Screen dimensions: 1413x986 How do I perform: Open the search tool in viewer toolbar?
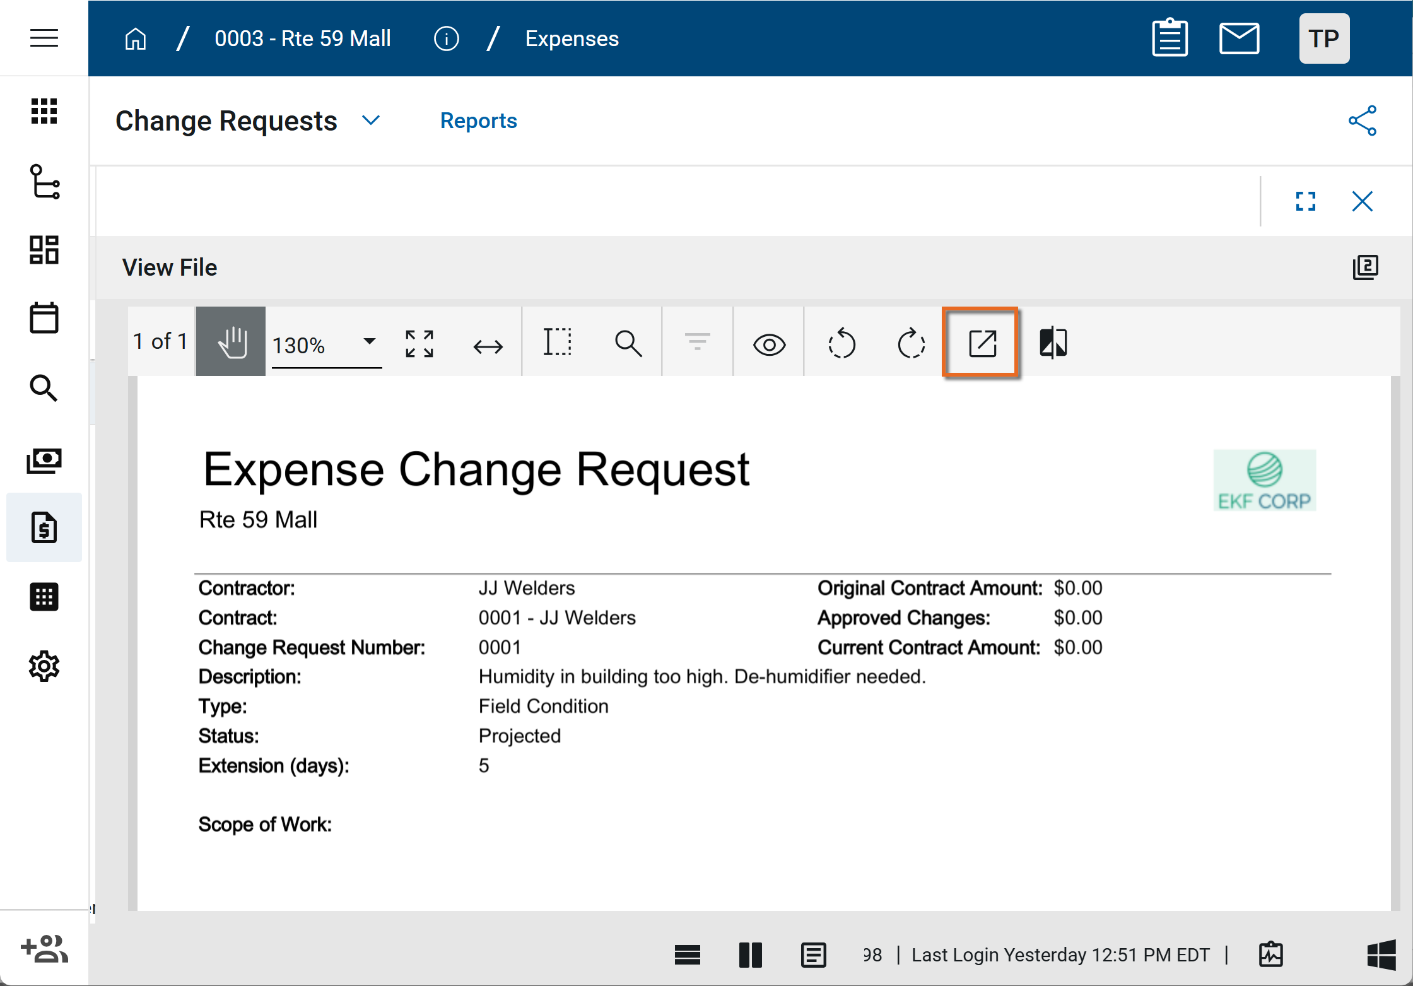point(628,344)
